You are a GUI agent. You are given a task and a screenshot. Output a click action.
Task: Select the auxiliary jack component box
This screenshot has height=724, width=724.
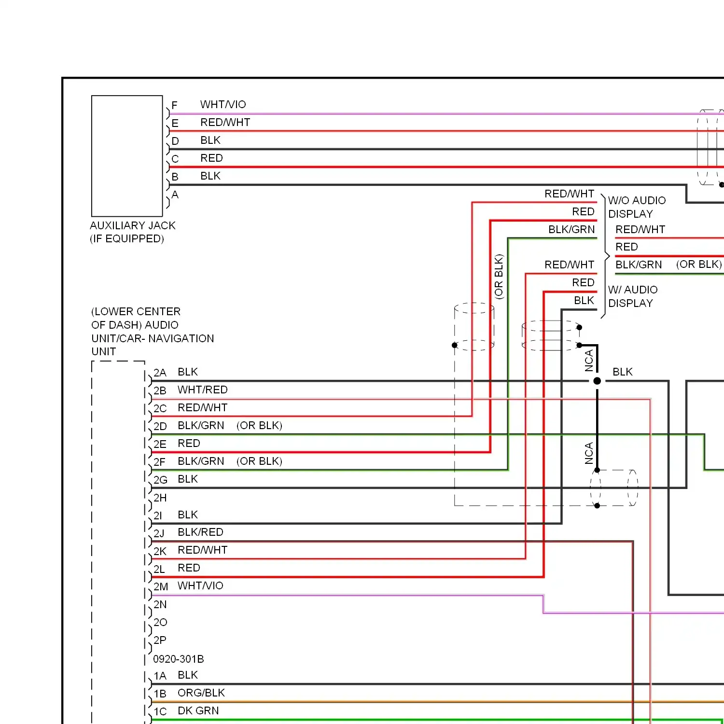coord(127,156)
